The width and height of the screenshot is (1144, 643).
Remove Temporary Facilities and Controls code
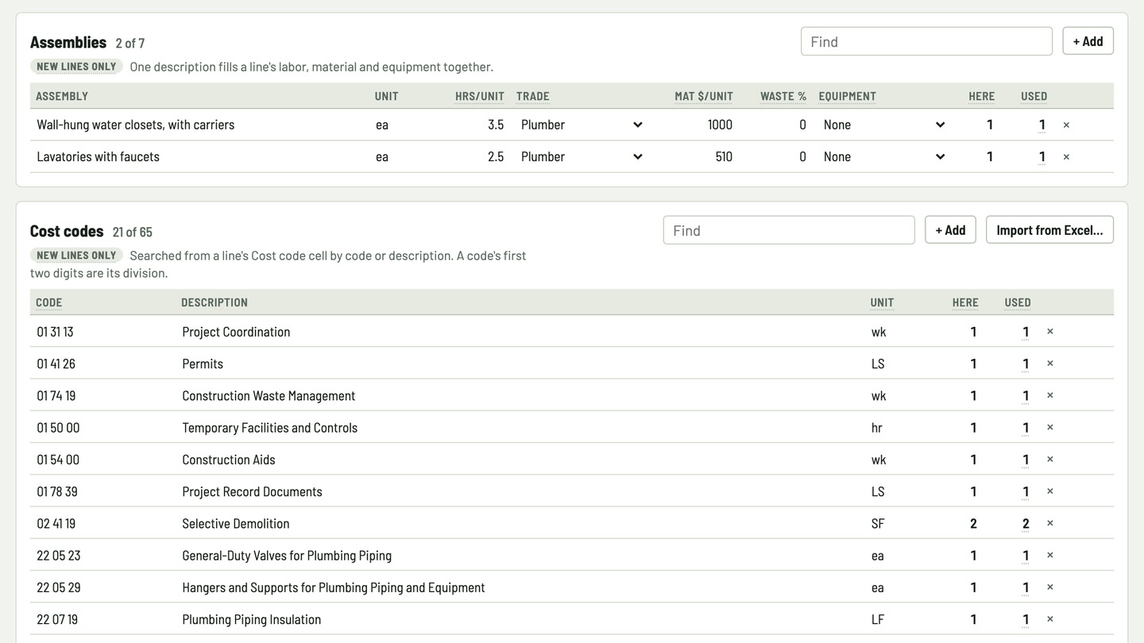point(1049,427)
